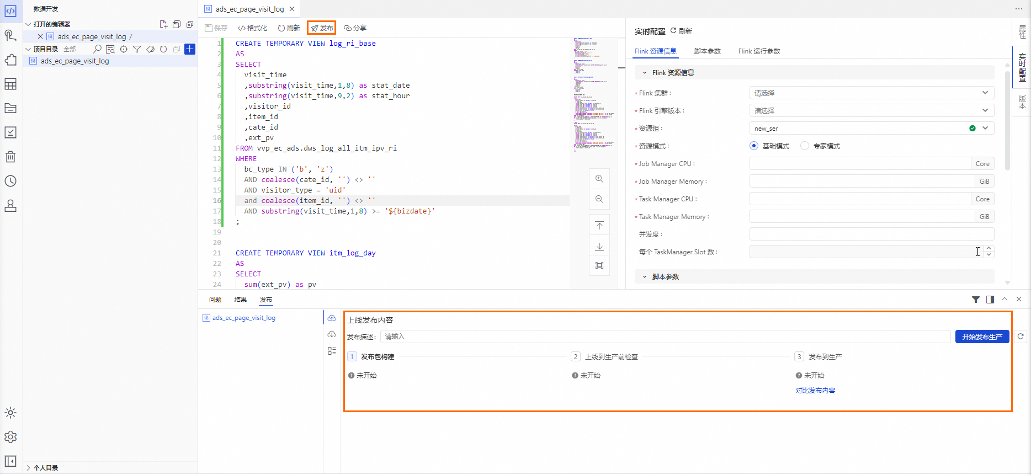
Task: Expand the 个人目录 section
Action: 28,468
